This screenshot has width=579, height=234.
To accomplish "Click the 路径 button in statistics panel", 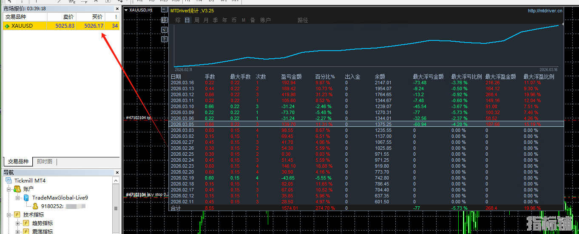I will (303, 20).
